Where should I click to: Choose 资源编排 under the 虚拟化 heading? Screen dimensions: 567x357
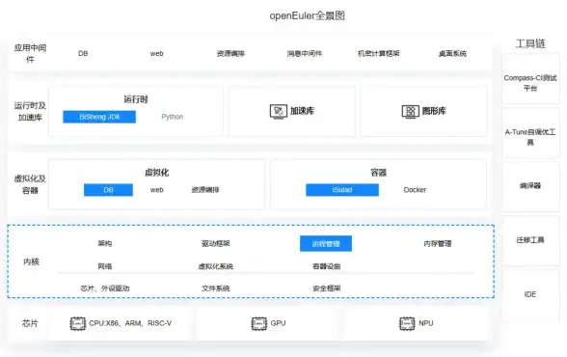click(x=205, y=190)
